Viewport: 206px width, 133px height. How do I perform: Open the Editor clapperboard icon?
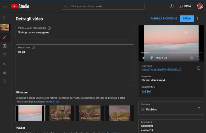click(x=5, y=55)
